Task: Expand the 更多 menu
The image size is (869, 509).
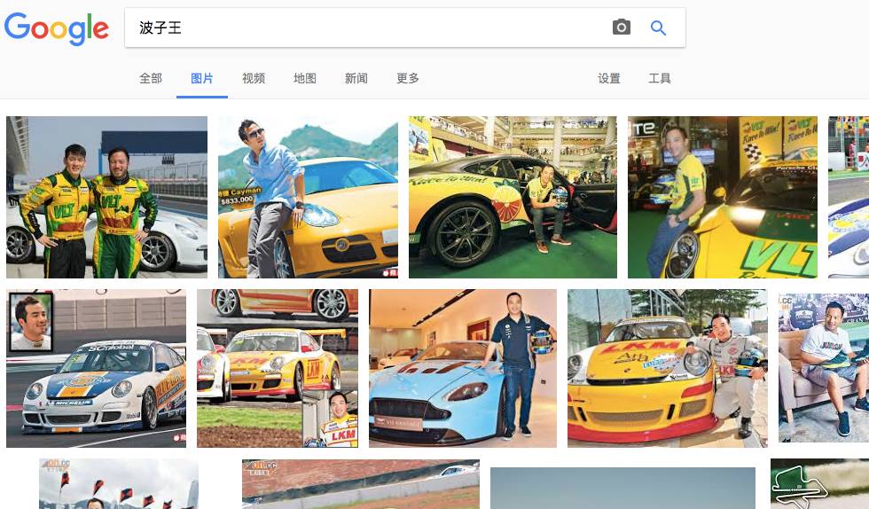Action: click(408, 78)
